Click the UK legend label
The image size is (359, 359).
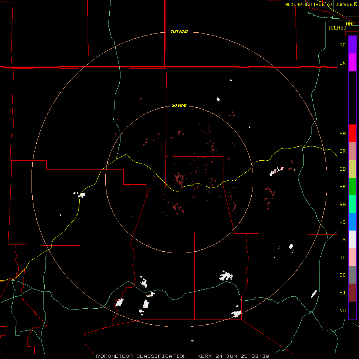342,63
